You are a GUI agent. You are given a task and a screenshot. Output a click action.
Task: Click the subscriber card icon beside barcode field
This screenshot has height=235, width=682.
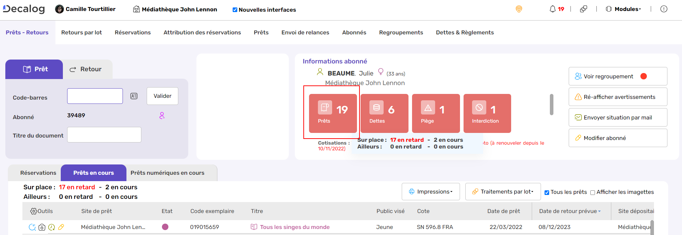[134, 96]
